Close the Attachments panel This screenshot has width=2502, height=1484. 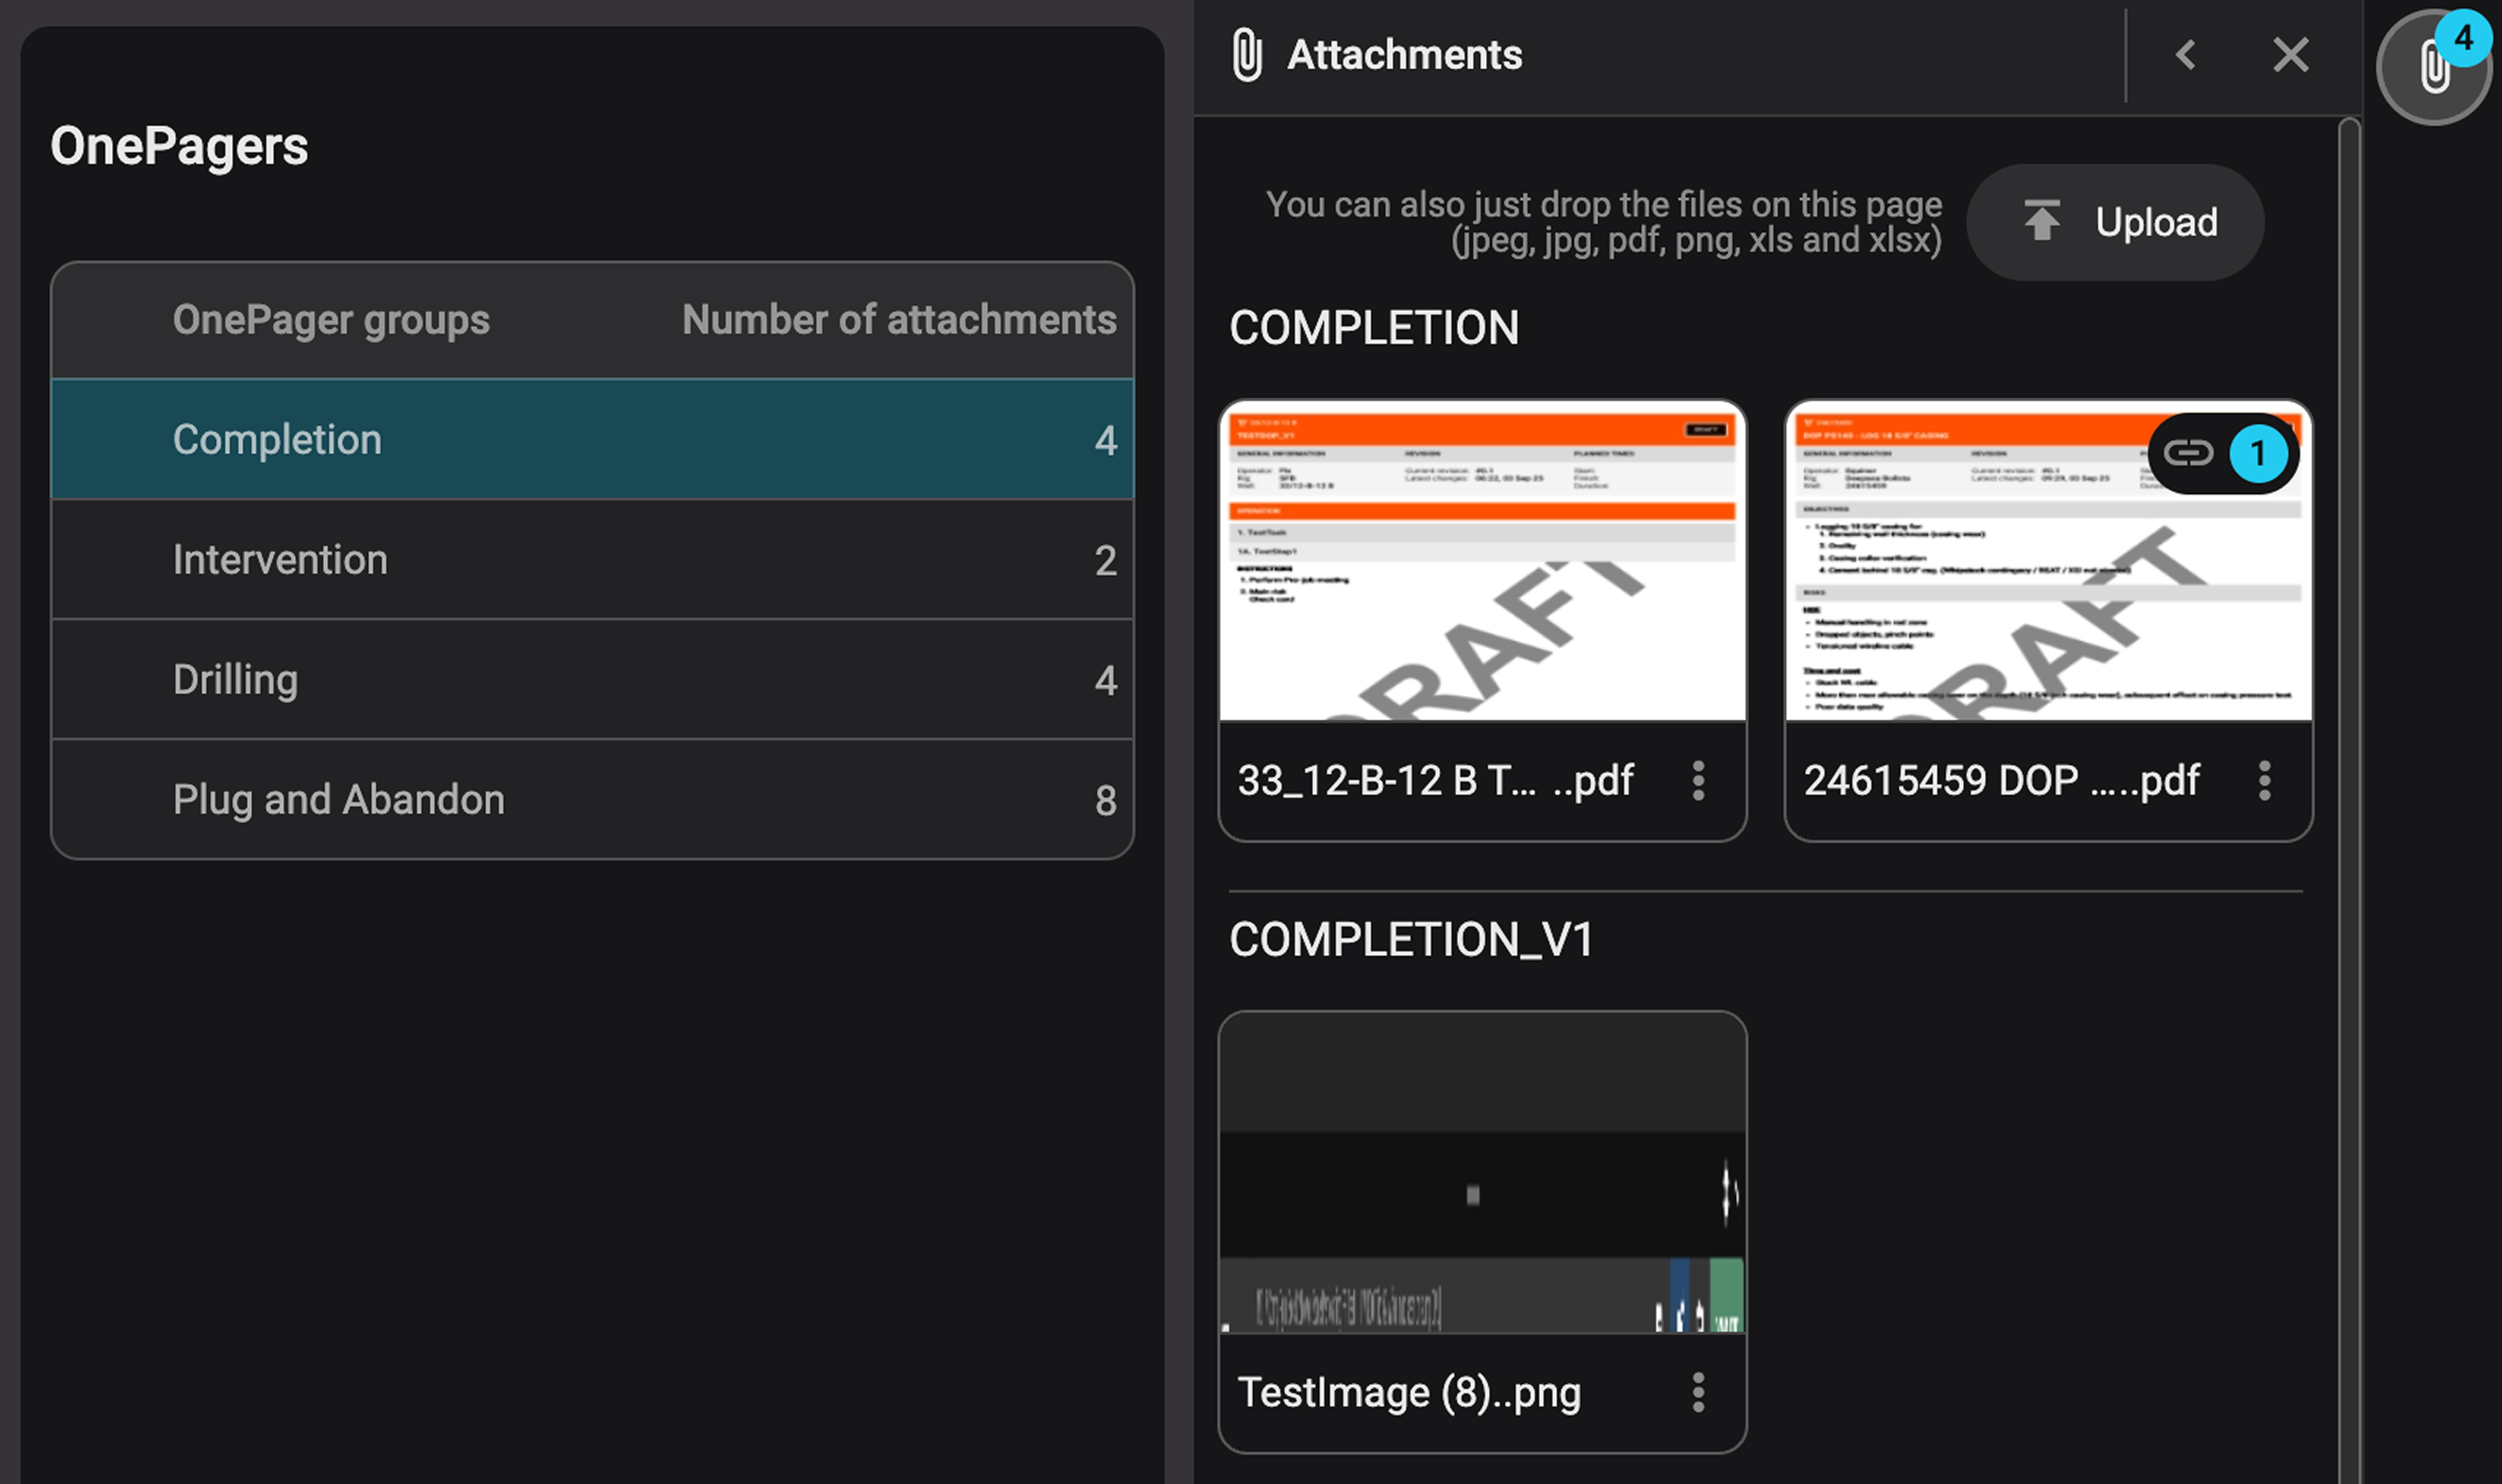click(x=2290, y=54)
